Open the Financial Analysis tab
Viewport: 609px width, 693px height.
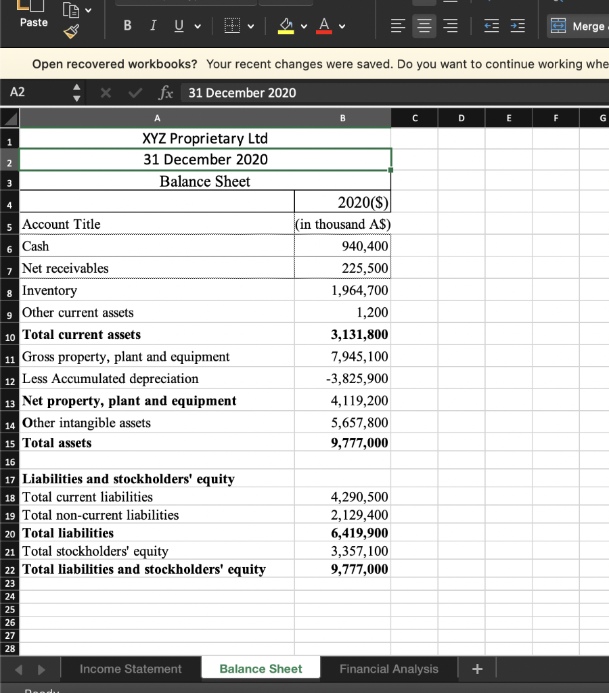(388, 669)
